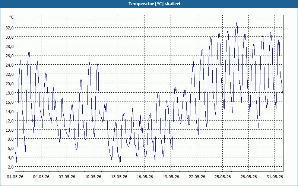298x186 pixels.
Task: Click the date label 13.05.26
Action: pyautogui.click(x=119, y=177)
